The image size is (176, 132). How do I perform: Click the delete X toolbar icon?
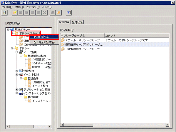coord(45,12)
